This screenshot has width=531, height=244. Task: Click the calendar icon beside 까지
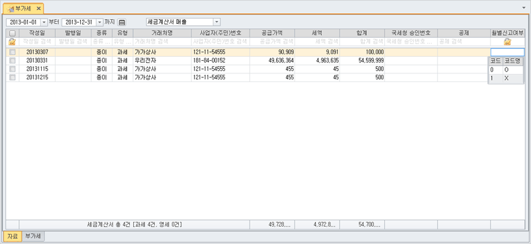[x=122, y=22]
